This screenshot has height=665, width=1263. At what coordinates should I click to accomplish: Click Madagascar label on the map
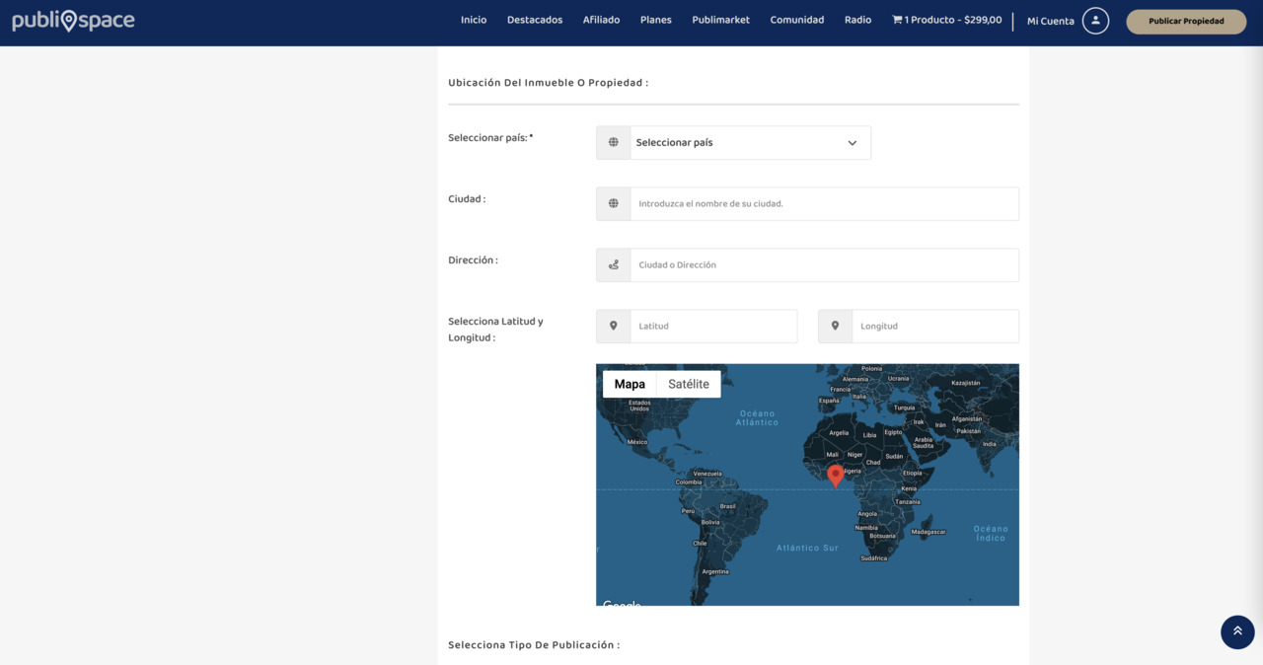(x=929, y=531)
